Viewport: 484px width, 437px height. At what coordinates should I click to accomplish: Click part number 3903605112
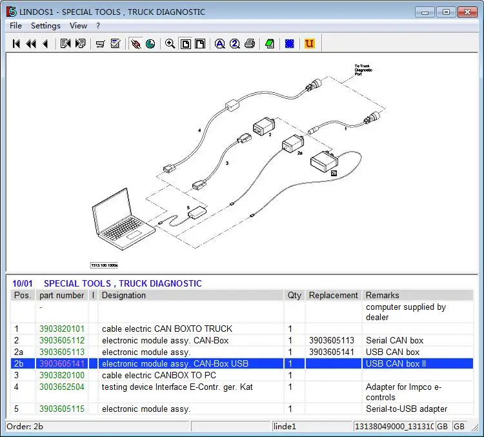pyautogui.click(x=62, y=340)
